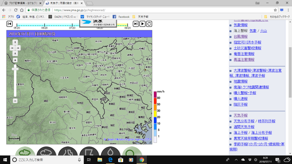Select the green rain cloud layer button

coord(25,151)
